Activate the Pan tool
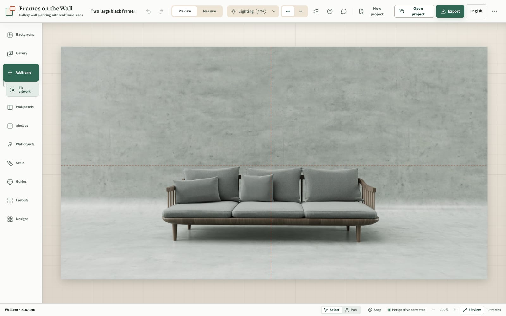506x316 pixels. pyautogui.click(x=351, y=310)
